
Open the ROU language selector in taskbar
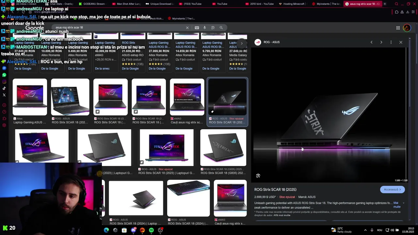point(379,230)
